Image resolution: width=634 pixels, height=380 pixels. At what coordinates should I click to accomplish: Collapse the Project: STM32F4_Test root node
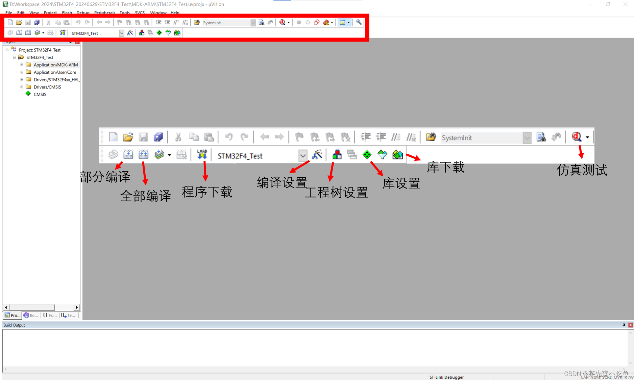[7, 50]
